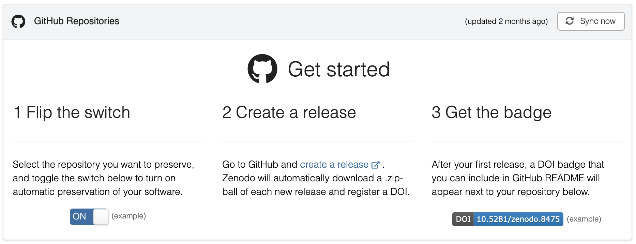Click the large Octocat logo beside Get started
Screen dimensions: 636x244
click(x=262, y=69)
